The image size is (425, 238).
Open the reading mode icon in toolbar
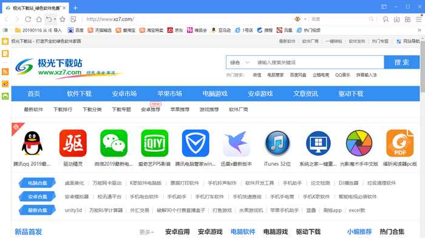(x=73, y=19)
